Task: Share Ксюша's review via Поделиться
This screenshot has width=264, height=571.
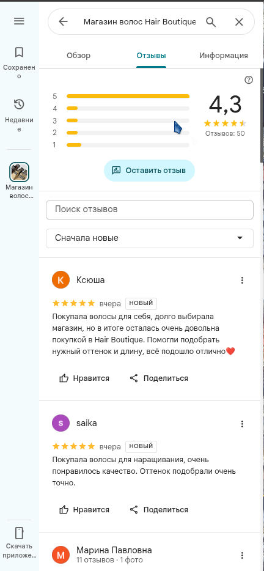Action: coord(159,378)
